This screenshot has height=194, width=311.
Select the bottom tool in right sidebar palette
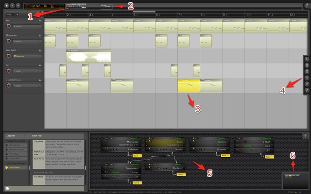307,91
